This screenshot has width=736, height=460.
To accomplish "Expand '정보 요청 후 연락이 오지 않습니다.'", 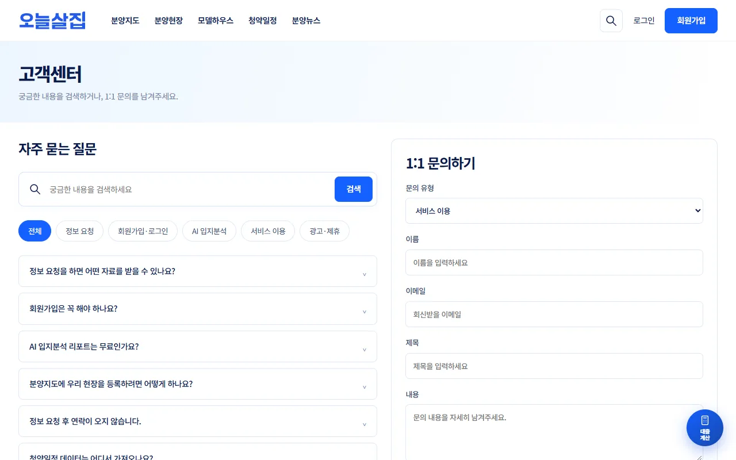I will 198,421.
